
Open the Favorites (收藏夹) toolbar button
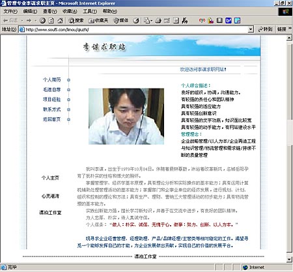point(98,21)
